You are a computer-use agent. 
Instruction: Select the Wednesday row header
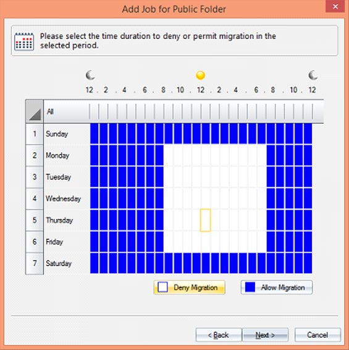(63, 198)
